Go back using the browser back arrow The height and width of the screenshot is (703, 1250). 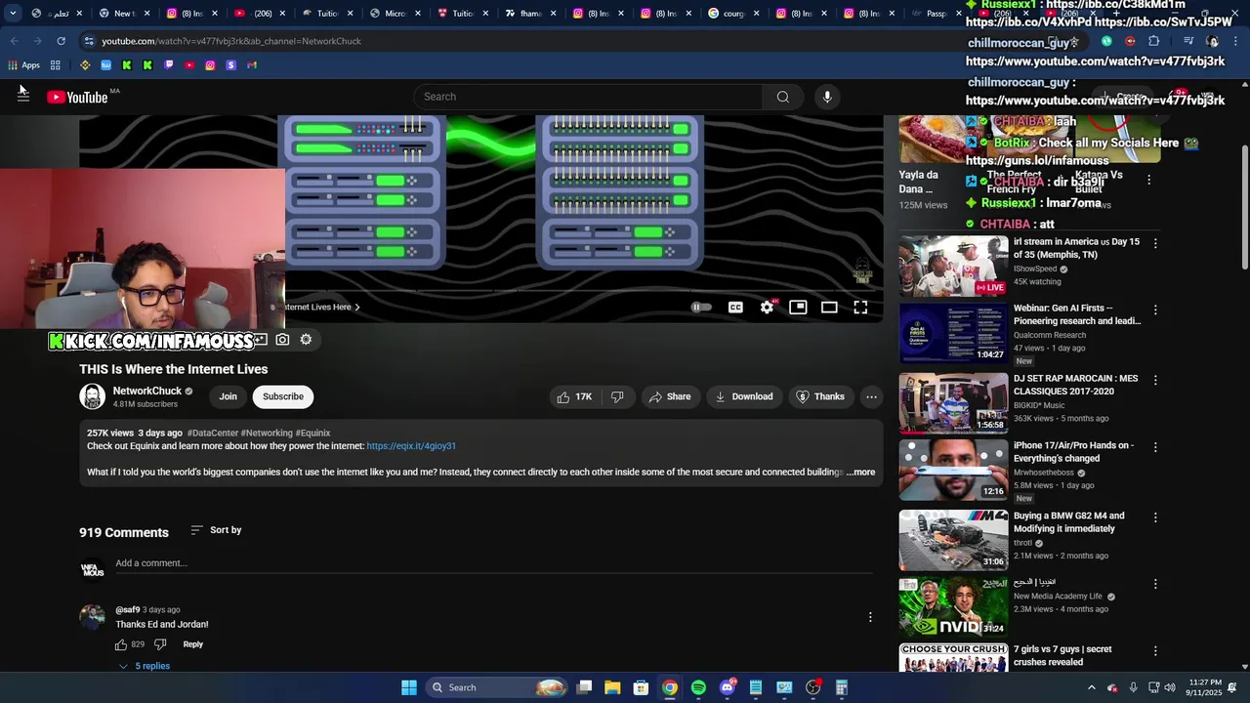pos(14,41)
